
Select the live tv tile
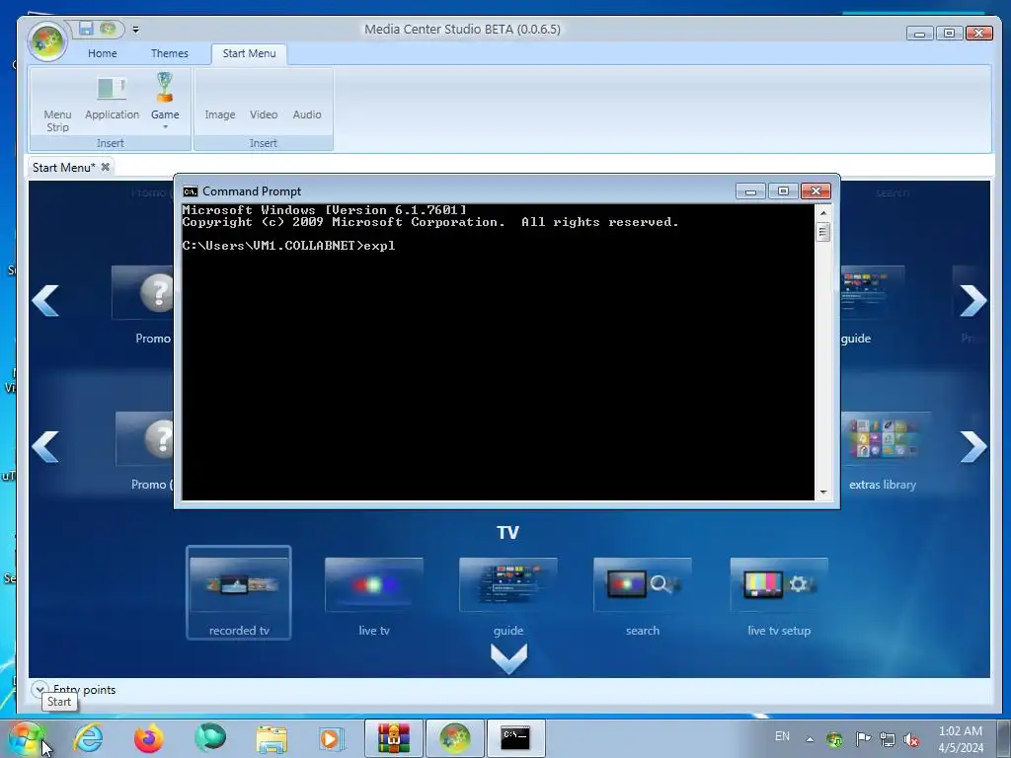tap(374, 596)
